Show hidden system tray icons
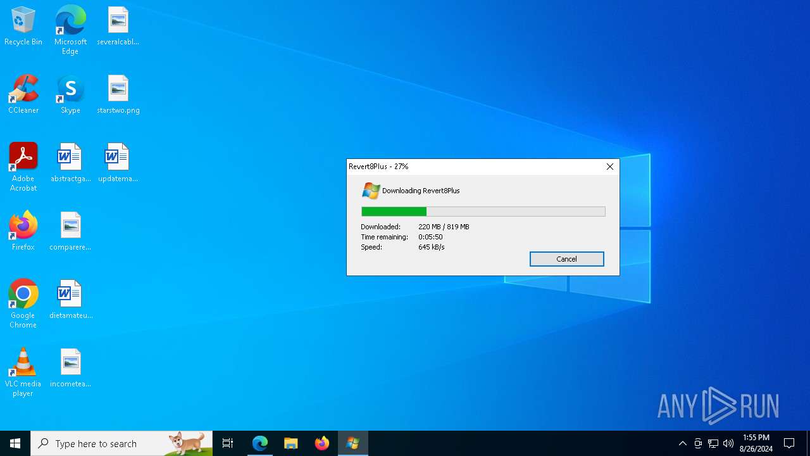The width and height of the screenshot is (810, 456). click(682, 443)
